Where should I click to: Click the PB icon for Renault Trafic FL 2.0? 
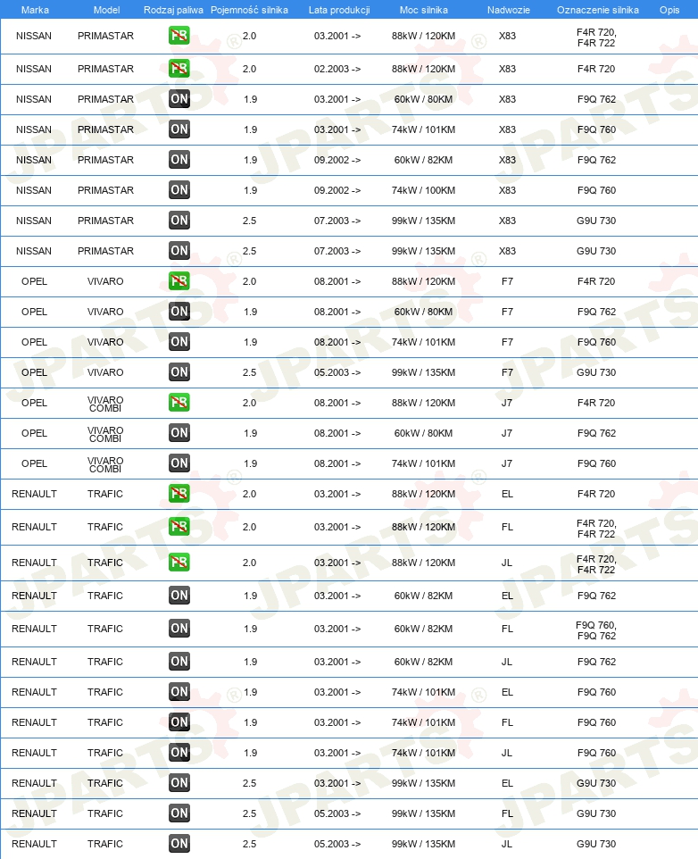click(x=179, y=527)
